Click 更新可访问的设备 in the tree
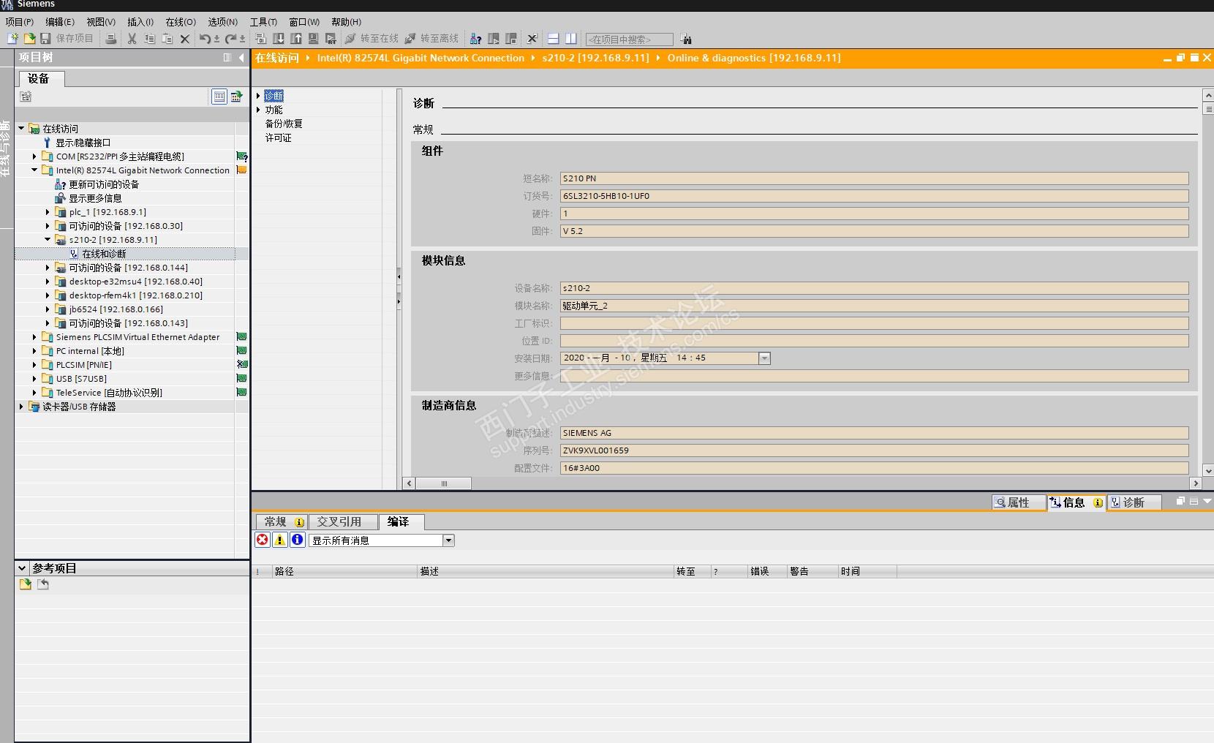Screen dimensions: 1214x743 tap(104, 184)
